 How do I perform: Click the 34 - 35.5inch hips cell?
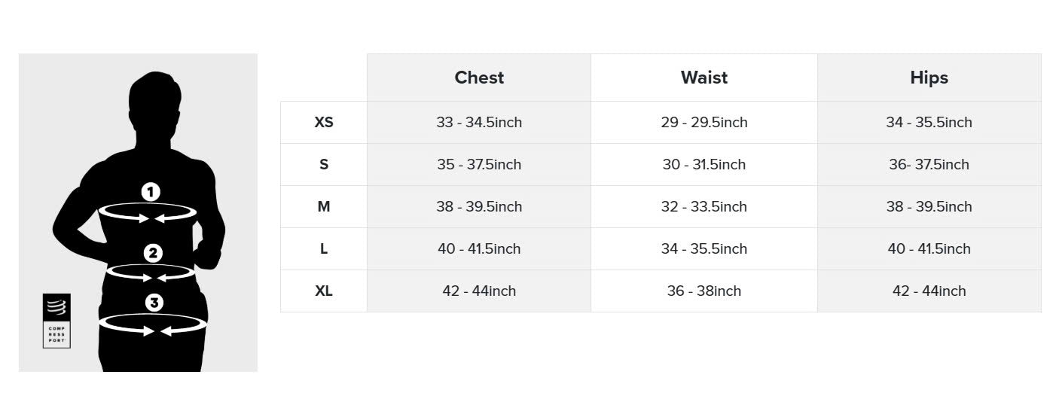pos(929,122)
